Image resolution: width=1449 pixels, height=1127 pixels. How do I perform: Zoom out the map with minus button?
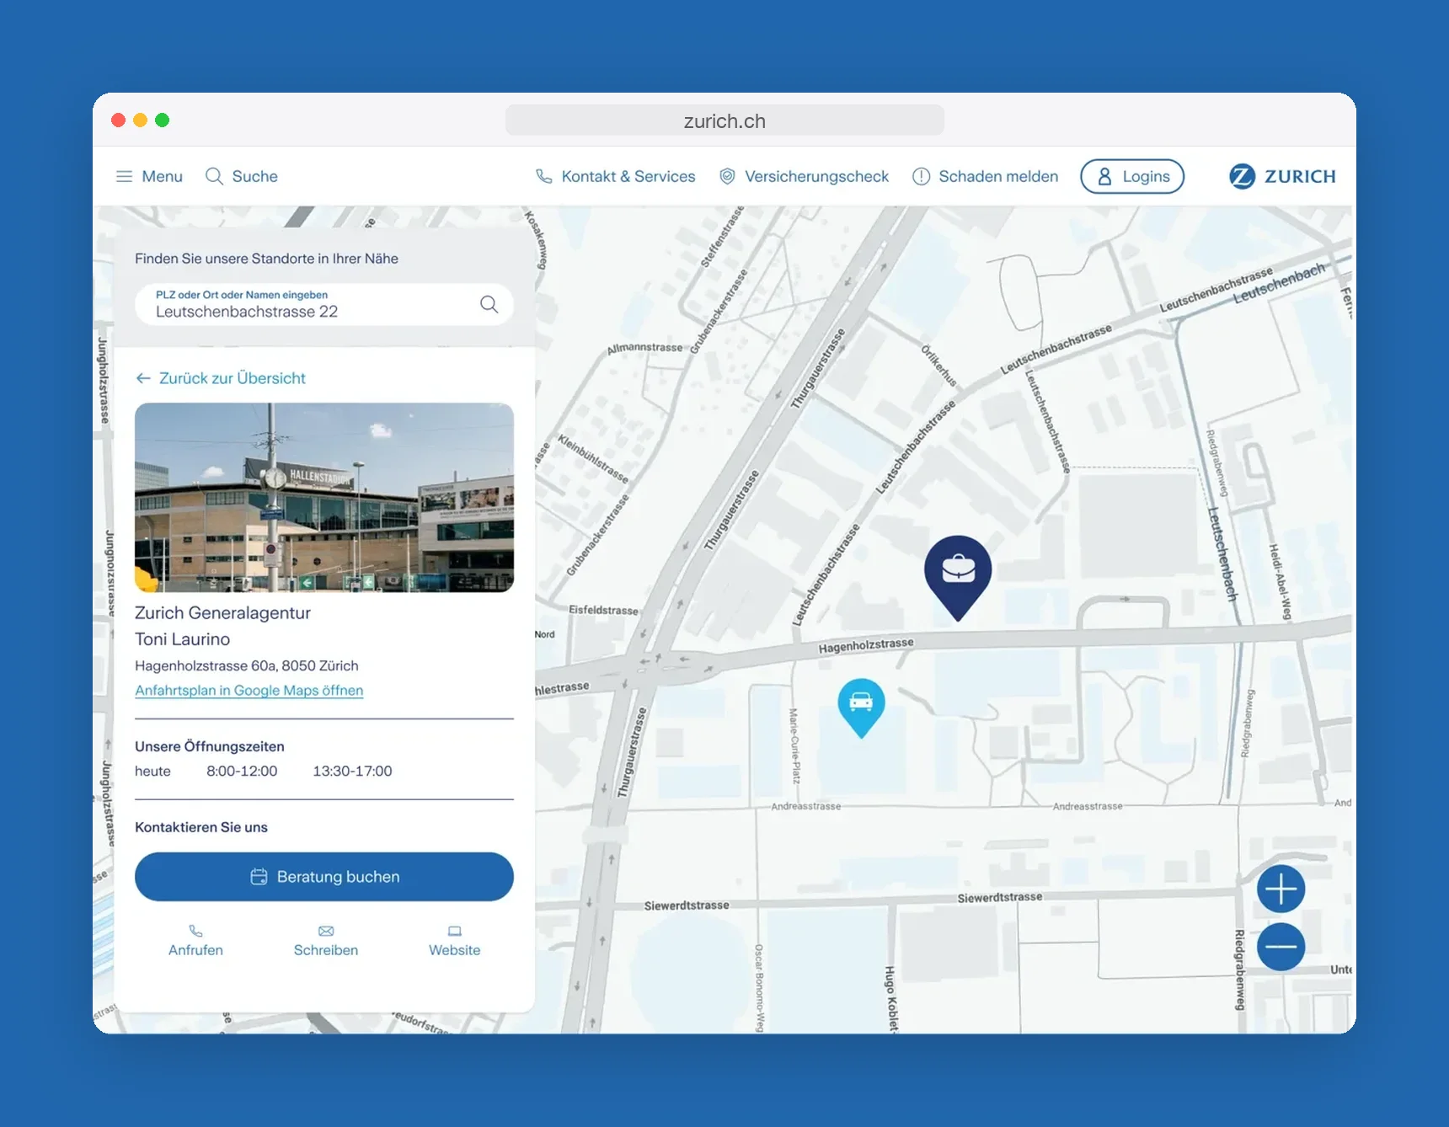click(x=1281, y=947)
